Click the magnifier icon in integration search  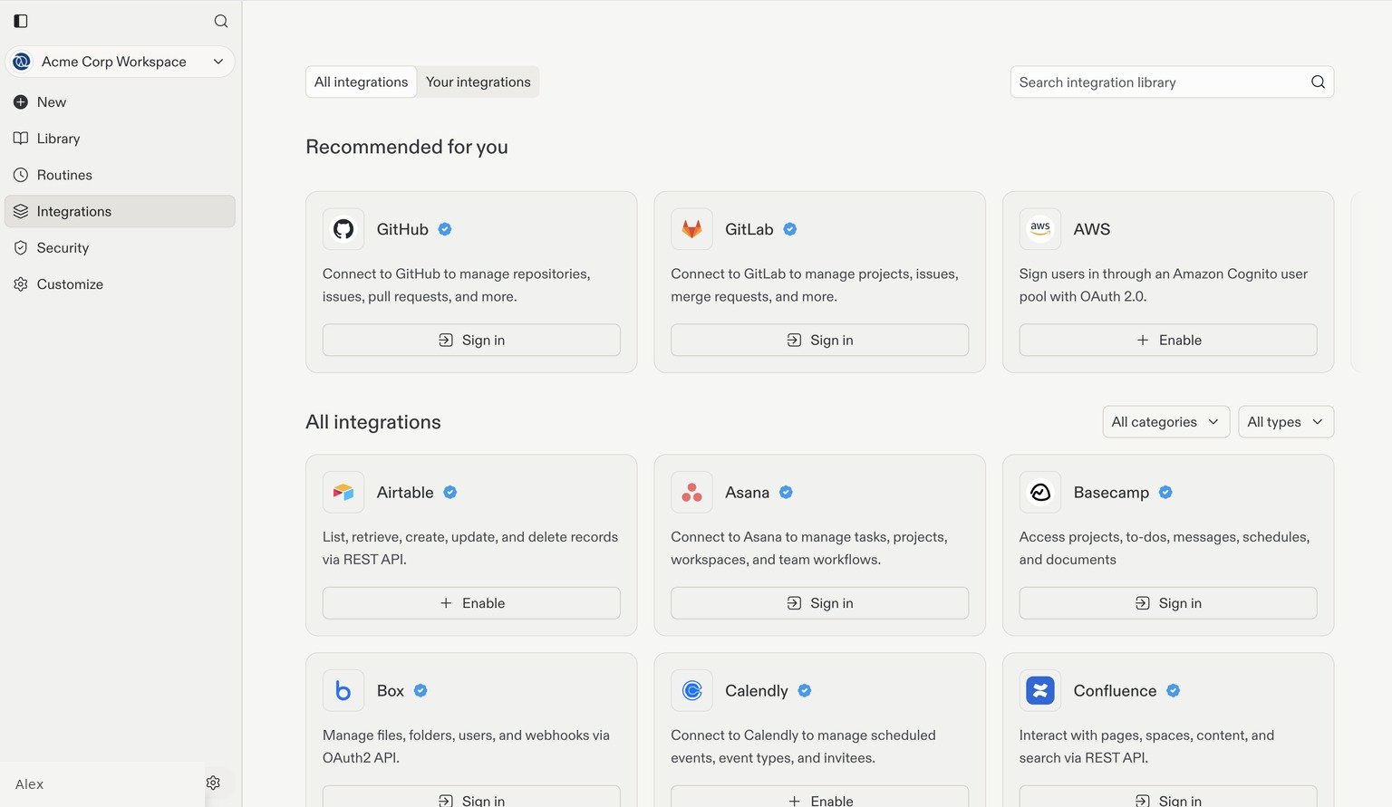pyautogui.click(x=1318, y=82)
